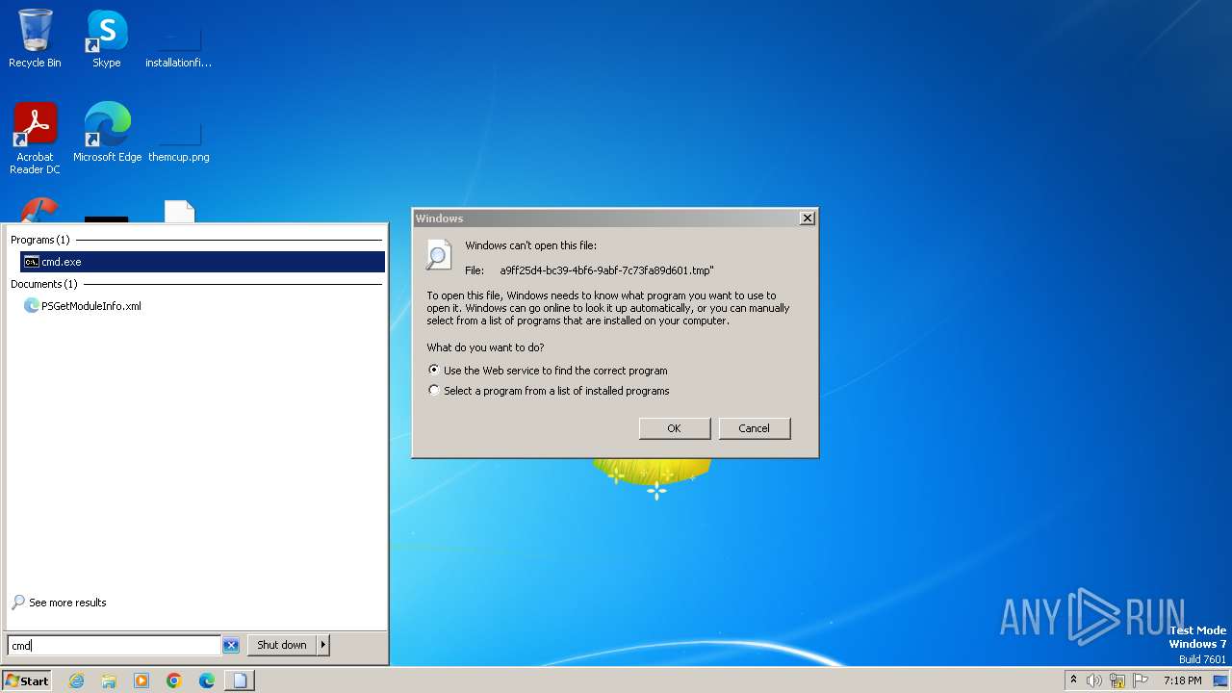Open Windows Explorer from the taskbar
Screen dimensions: 1232x693
point(109,680)
